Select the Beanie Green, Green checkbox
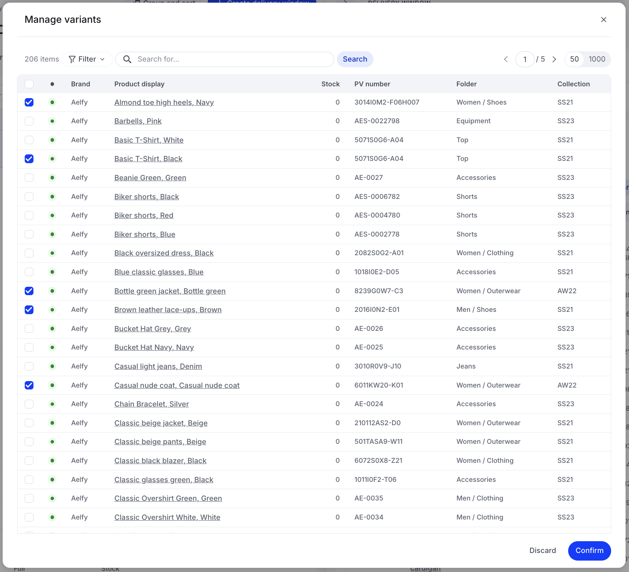The height and width of the screenshot is (572, 629). [x=29, y=178]
